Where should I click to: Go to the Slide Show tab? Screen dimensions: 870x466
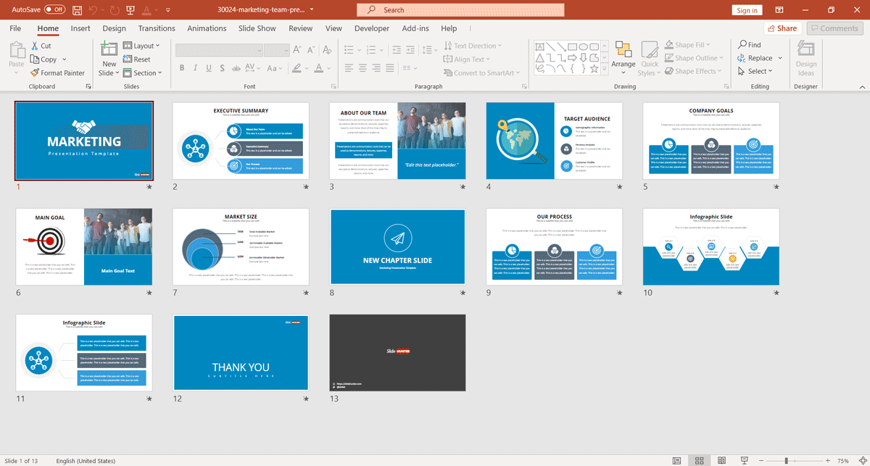point(257,28)
